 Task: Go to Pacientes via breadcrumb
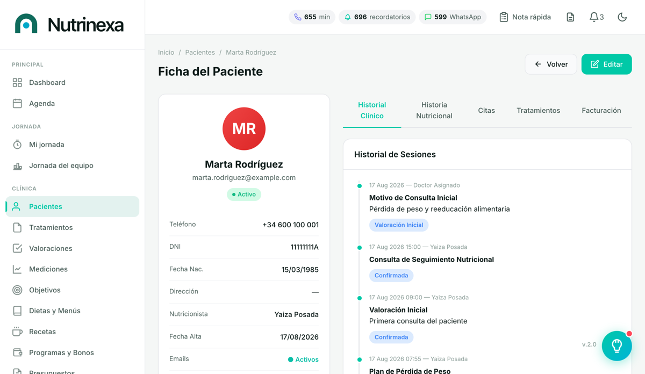point(200,53)
